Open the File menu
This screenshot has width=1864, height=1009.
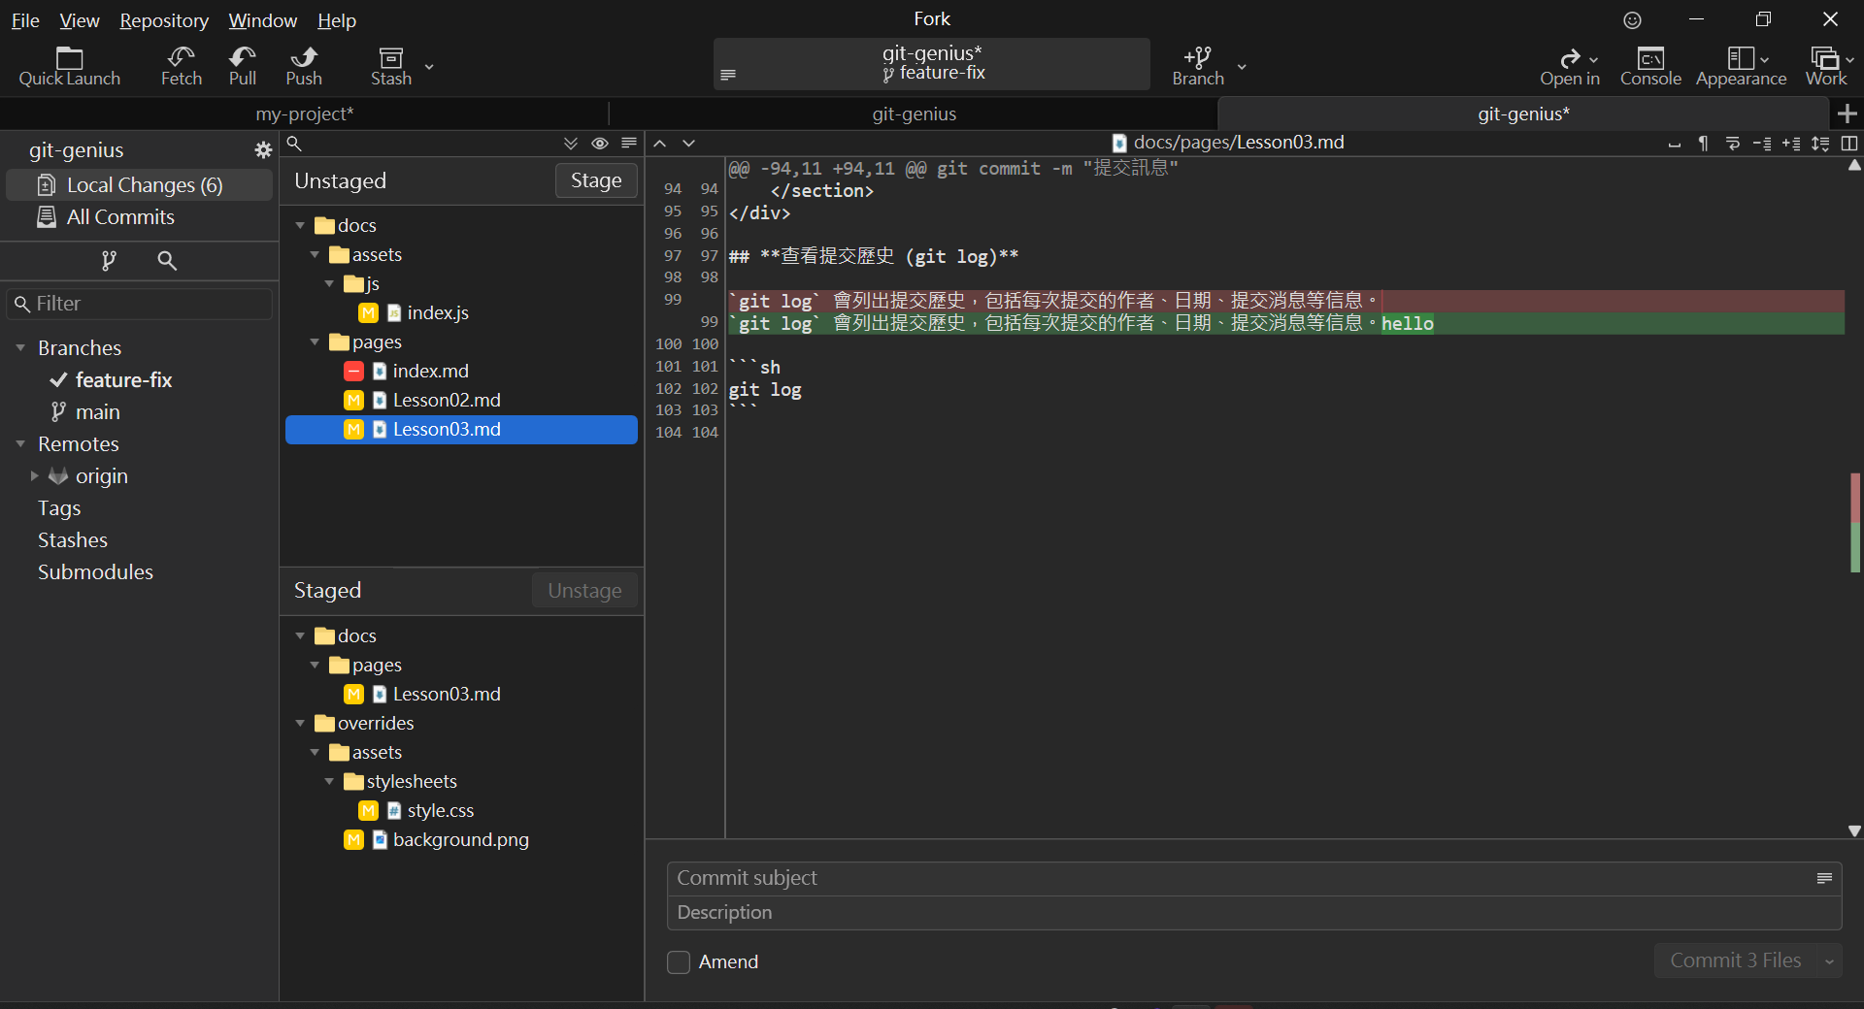(x=25, y=20)
